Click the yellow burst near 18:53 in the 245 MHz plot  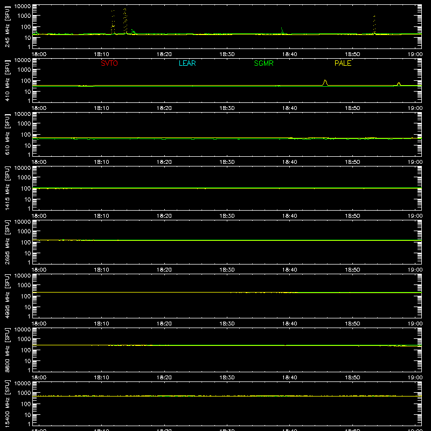pyautogui.click(x=374, y=25)
